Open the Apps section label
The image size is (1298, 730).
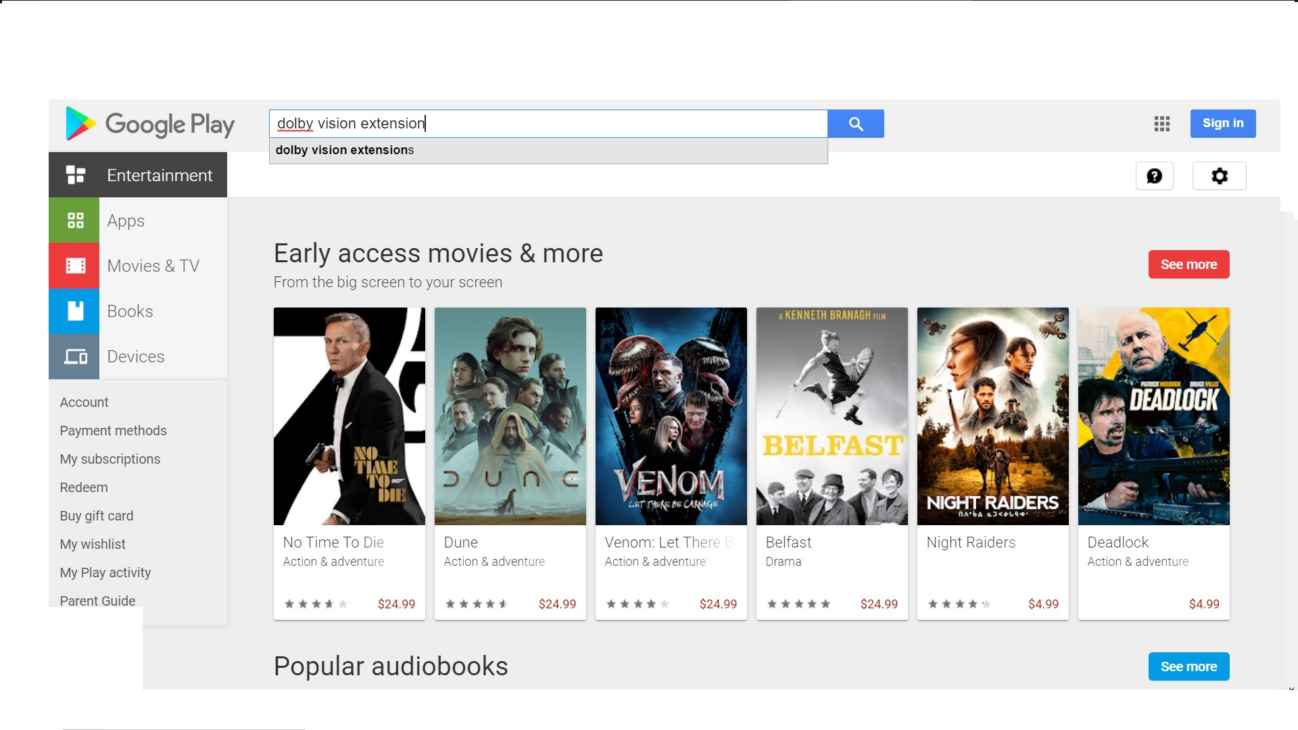(126, 221)
